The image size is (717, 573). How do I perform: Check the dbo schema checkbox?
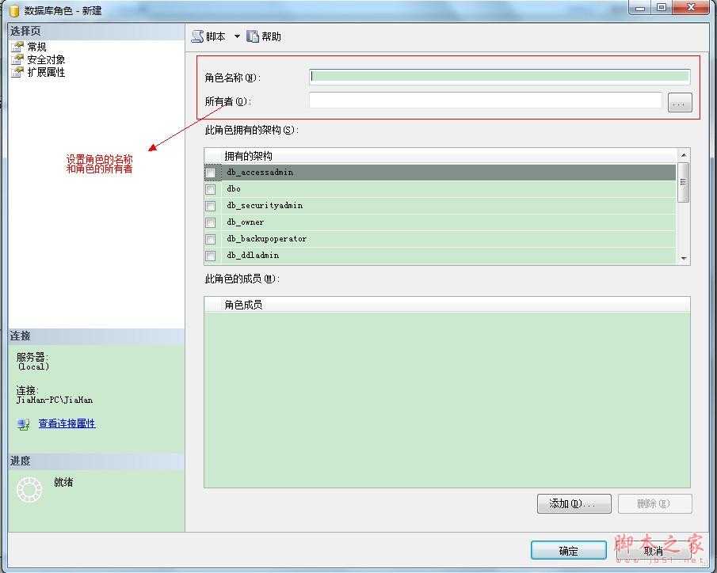pos(210,189)
